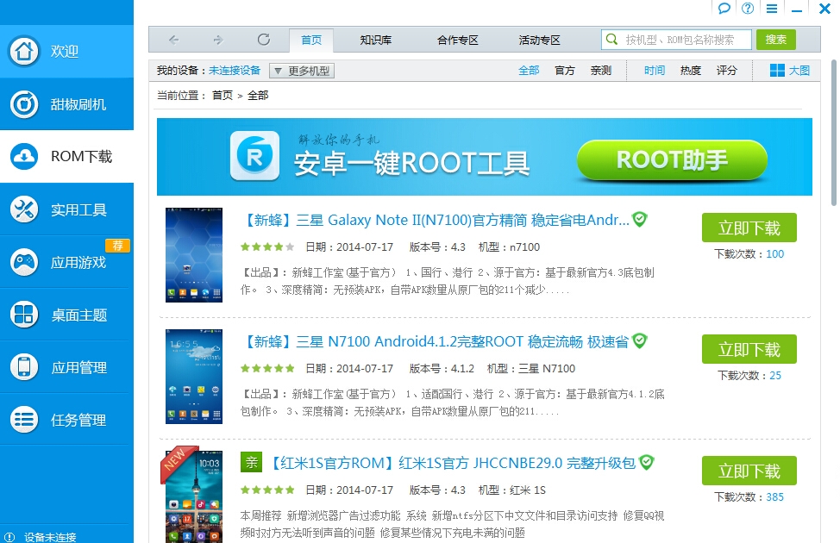The height and width of the screenshot is (543, 840).
Task: Sort ROMs by 评分
Action: (x=726, y=70)
